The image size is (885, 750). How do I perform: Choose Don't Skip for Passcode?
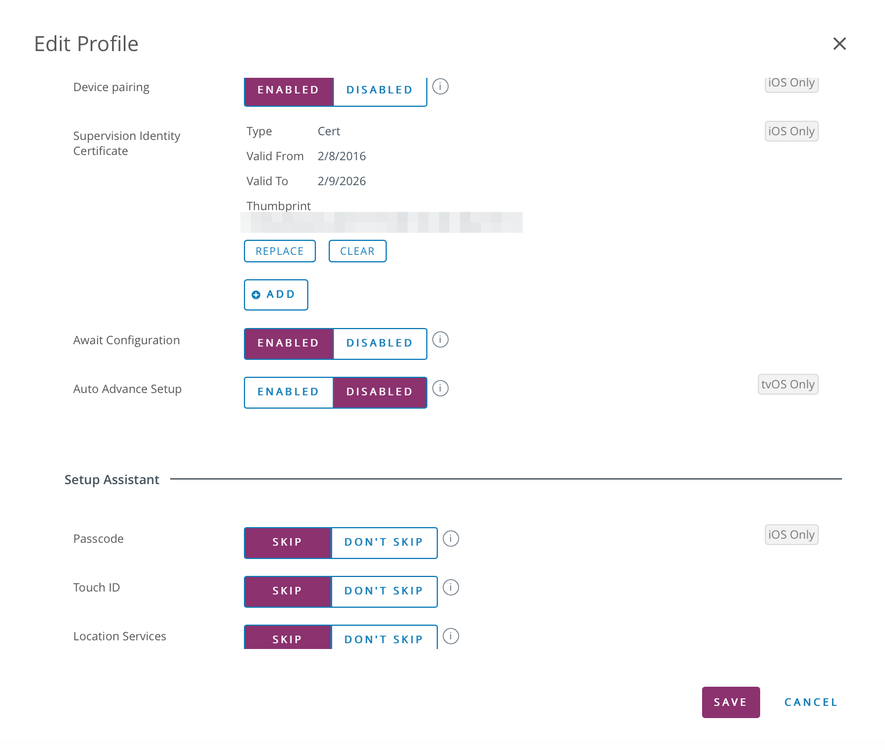coord(384,543)
